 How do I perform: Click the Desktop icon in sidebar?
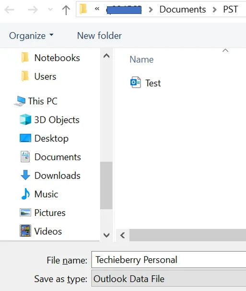(x=25, y=138)
